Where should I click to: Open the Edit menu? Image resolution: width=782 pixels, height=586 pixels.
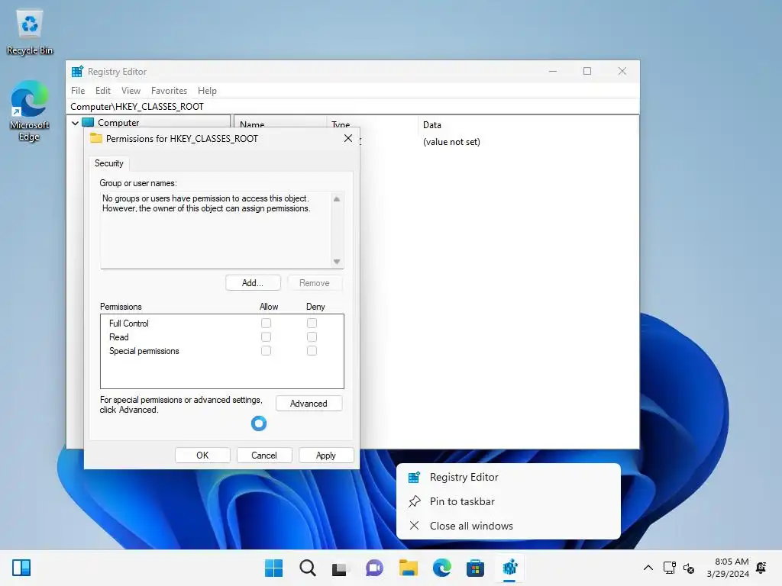coord(103,91)
